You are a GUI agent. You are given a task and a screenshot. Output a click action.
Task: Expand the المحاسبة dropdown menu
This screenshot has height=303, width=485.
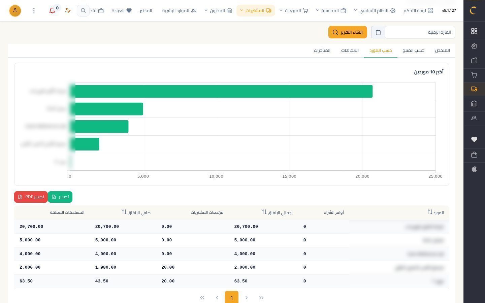coord(331,11)
